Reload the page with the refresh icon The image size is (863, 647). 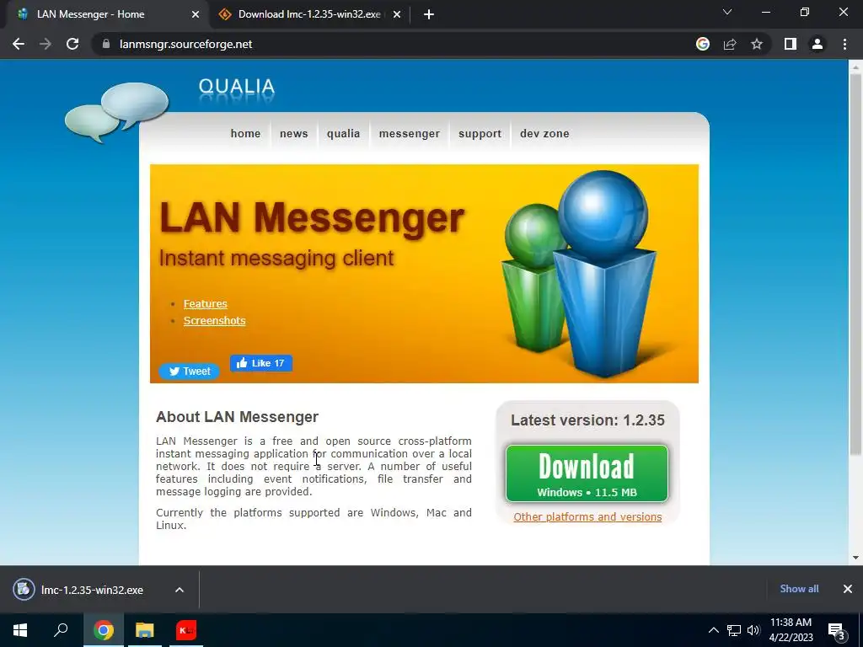[x=72, y=44]
